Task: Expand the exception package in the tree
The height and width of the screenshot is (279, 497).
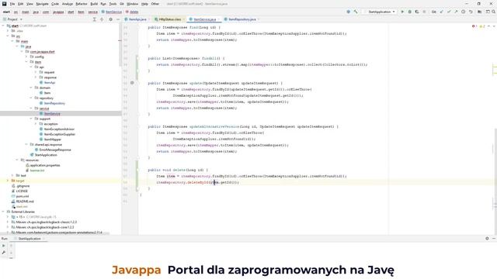Action: click(36, 124)
